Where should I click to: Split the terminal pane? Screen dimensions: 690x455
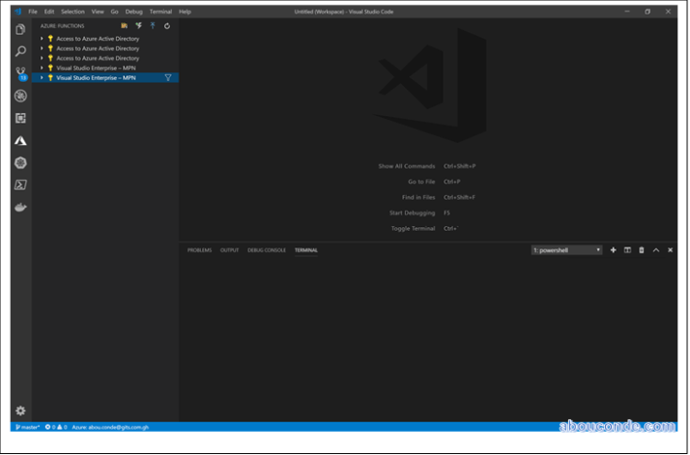(x=627, y=250)
